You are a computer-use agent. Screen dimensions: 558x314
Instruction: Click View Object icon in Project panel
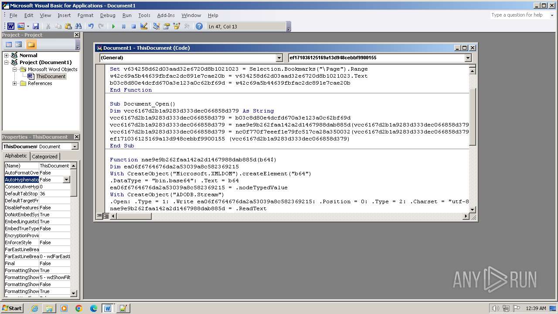(19, 44)
